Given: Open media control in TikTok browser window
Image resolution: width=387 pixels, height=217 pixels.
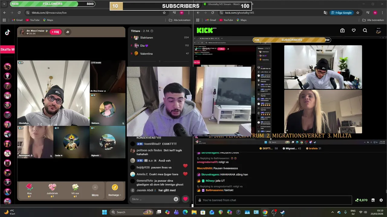Looking at the screenshot, I should [x=174, y=13].
